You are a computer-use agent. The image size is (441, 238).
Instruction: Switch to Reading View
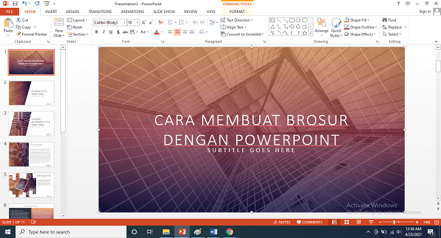click(x=358, y=222)
